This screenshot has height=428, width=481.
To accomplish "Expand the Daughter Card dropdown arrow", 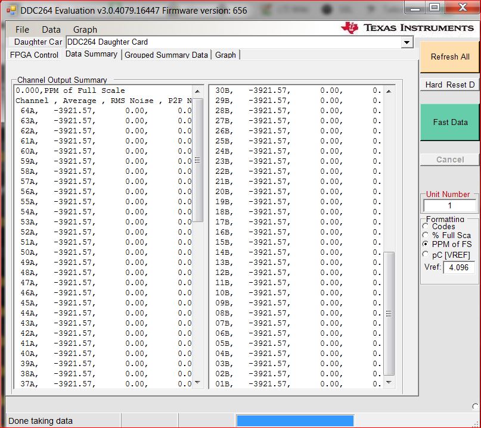I will coord(406,42).
